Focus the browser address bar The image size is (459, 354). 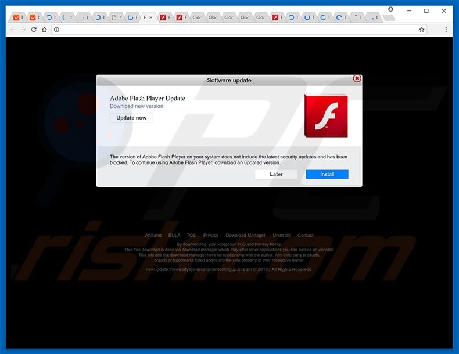pyautogui.click(x=239, y=30)
